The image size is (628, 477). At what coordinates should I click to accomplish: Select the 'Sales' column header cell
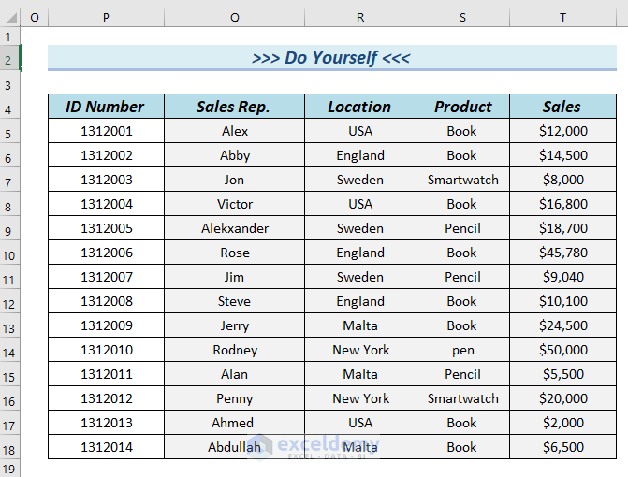pos(562,107)
